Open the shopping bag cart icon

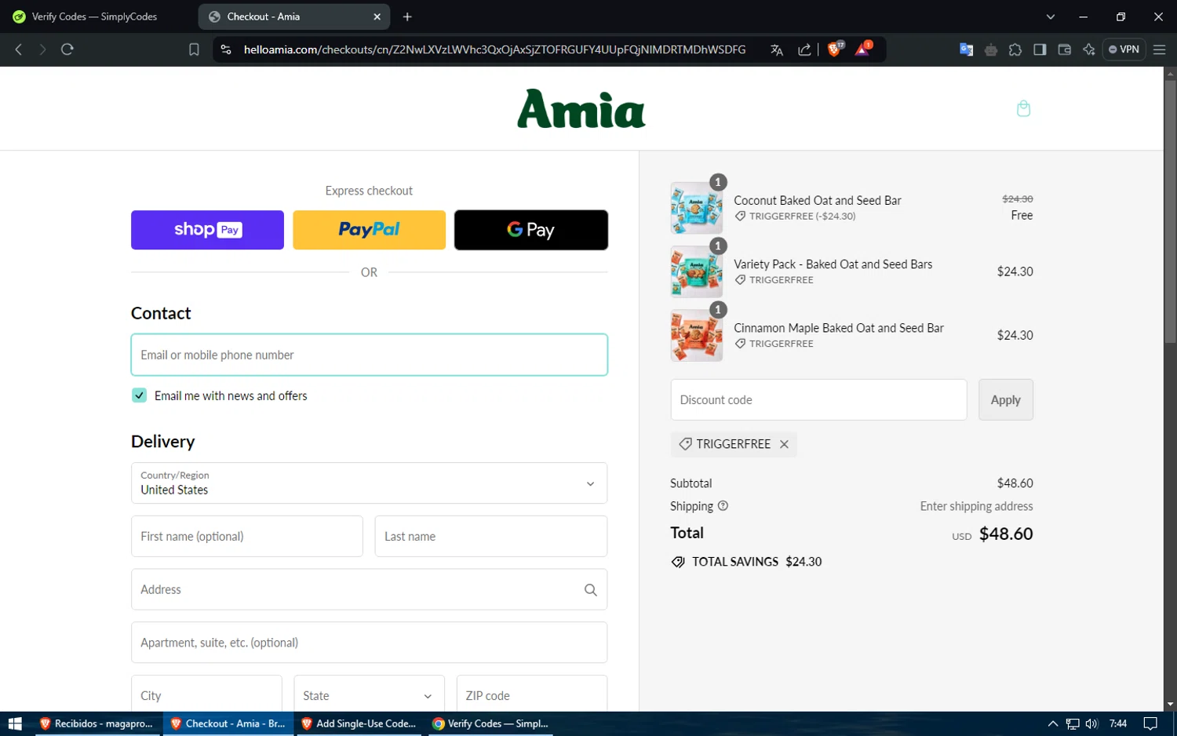pyautogui.click(x=1023, y=108)
